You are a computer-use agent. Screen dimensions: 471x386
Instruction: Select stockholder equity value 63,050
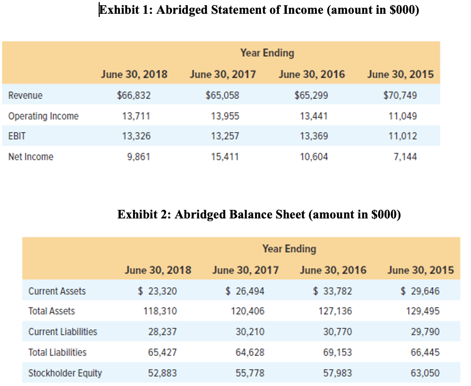click(425, 373)
